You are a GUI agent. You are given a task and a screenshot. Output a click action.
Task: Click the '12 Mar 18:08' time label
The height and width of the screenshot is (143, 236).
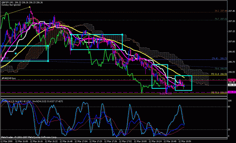(x=140, y=141)
